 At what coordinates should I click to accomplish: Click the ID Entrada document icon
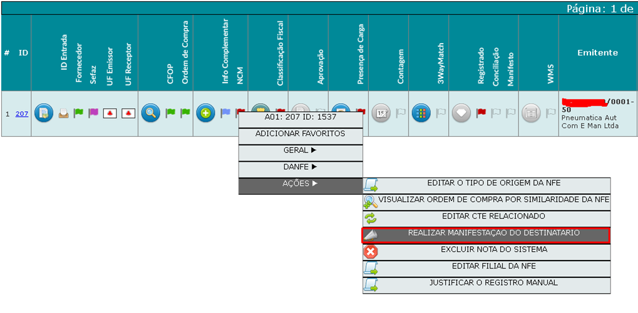tap(44, 113)
